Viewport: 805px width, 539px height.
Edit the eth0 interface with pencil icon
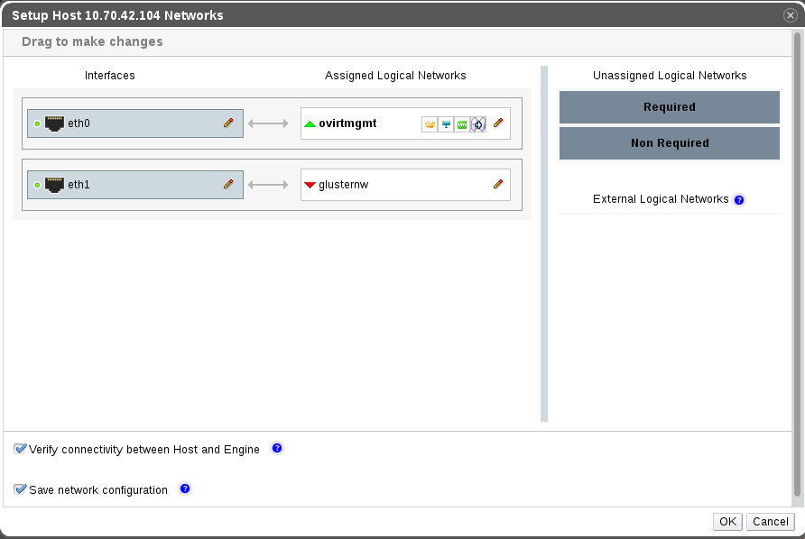[x=228, y=123]
